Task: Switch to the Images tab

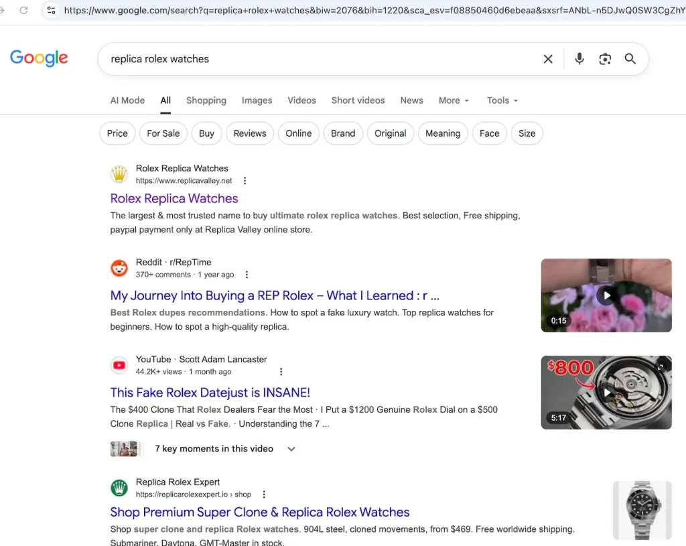Action: point(257,100)
